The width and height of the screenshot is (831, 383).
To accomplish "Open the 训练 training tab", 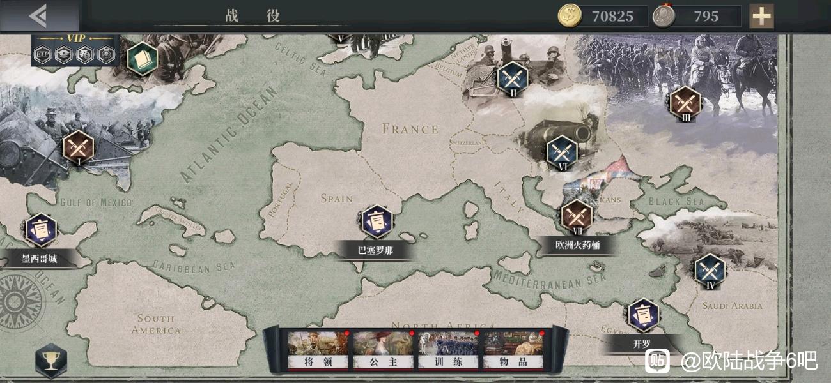I will click(x=448, y=350).
